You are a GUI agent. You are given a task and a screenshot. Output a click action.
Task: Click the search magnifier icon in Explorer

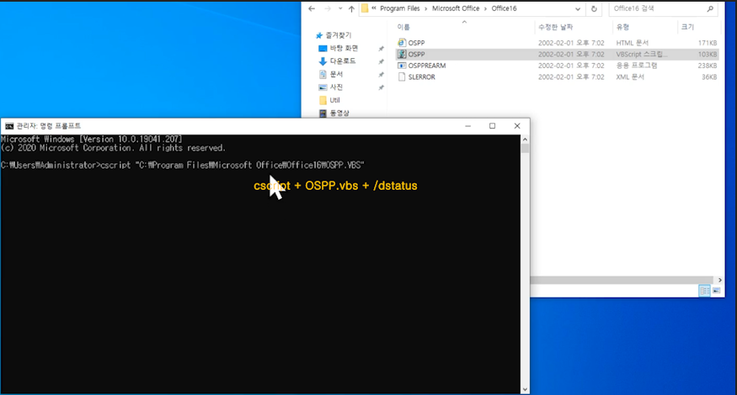click(x=710, y=8)
